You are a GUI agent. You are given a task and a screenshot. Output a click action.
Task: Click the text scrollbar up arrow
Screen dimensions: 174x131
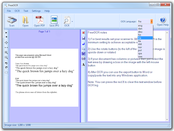[x=167, y=33]
